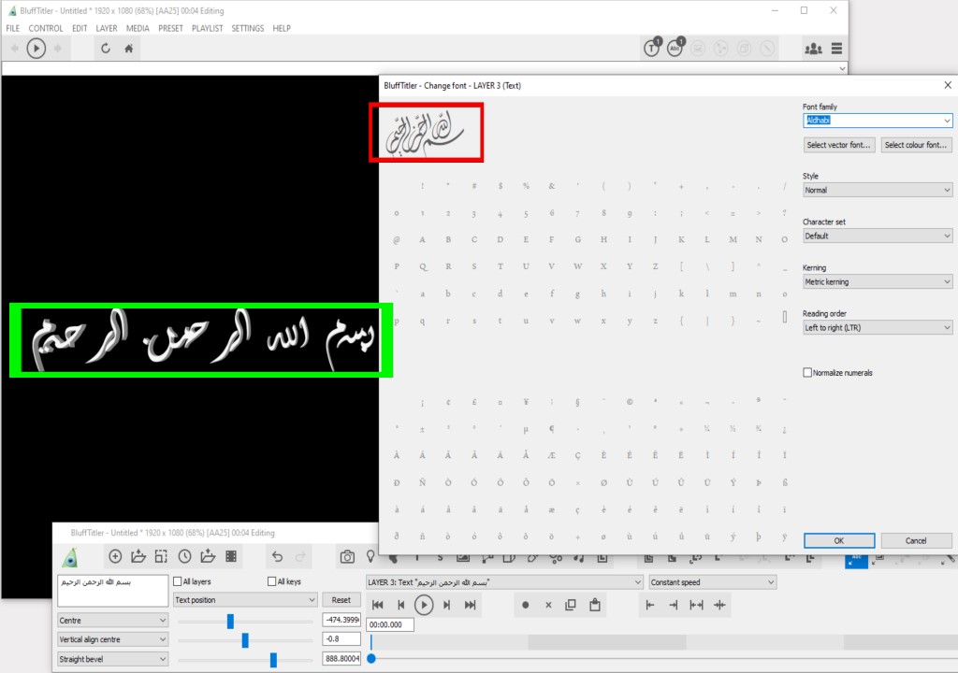
Task: Expand the Kerning dropdown
Action: click(878, 281)
